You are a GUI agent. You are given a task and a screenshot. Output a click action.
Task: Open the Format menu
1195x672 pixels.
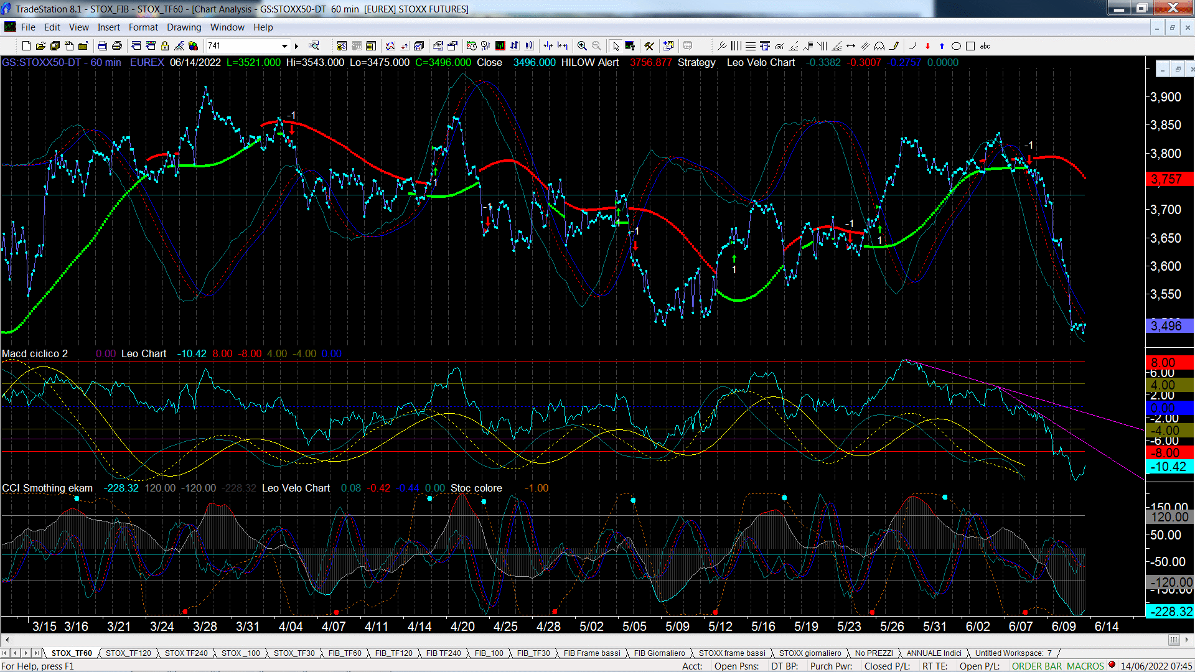click(x=143, y=27)
